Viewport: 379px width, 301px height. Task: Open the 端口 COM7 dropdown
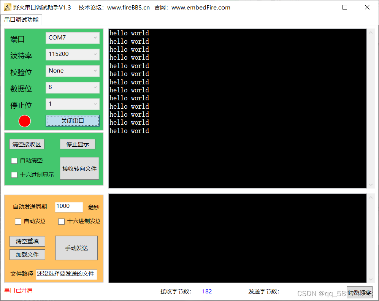(73, 38)
